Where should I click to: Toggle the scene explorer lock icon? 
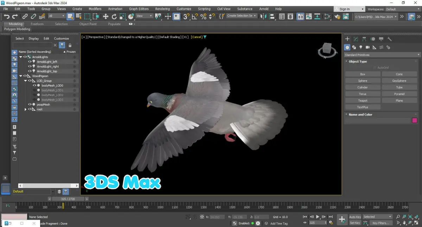tap(70, 45)
